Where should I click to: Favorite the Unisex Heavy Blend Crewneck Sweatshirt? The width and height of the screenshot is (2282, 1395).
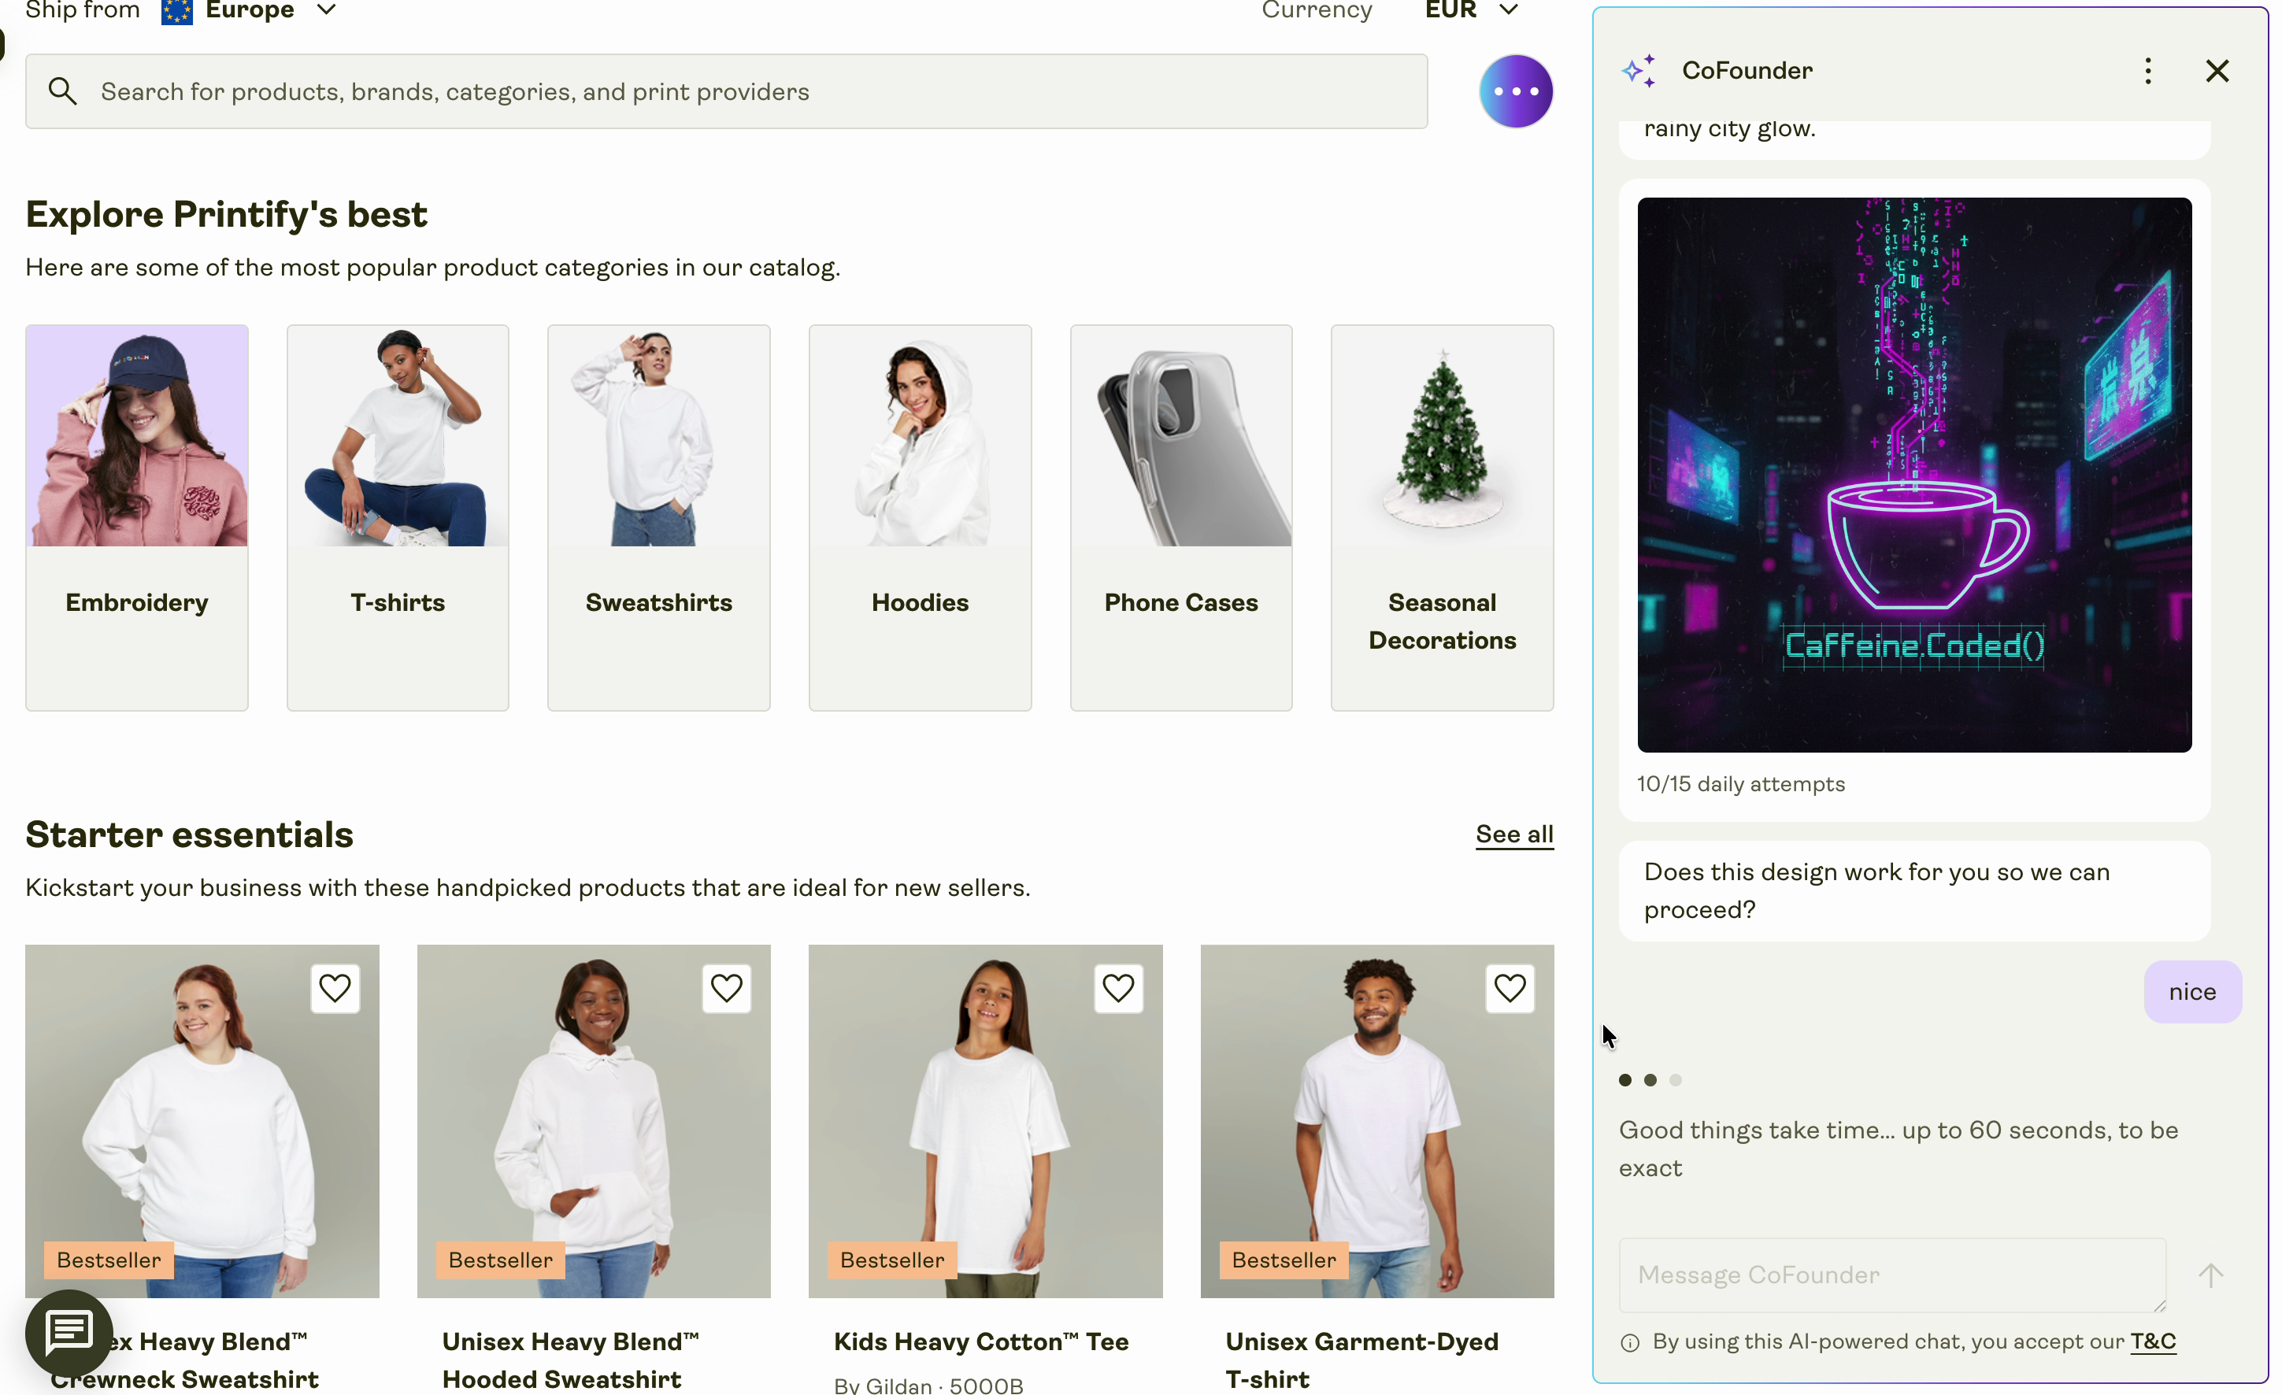(335, 989)
